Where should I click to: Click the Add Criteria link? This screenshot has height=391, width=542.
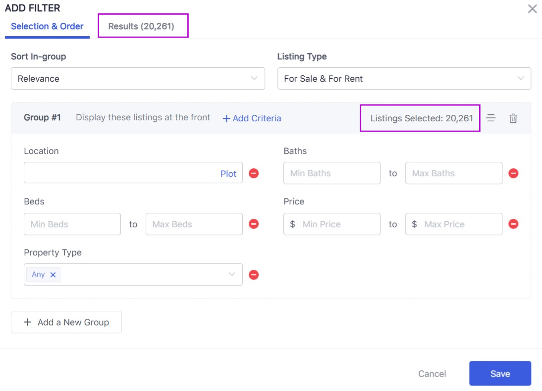[x=252, y=118]
